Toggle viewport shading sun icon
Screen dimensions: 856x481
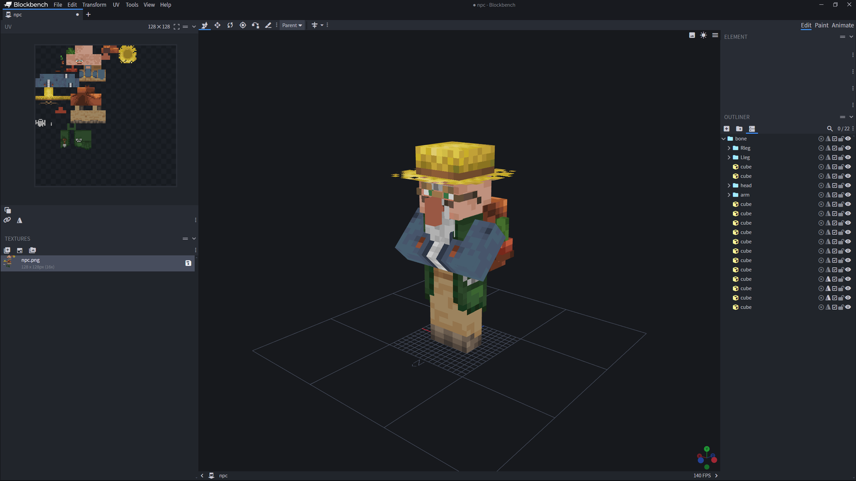704,35
